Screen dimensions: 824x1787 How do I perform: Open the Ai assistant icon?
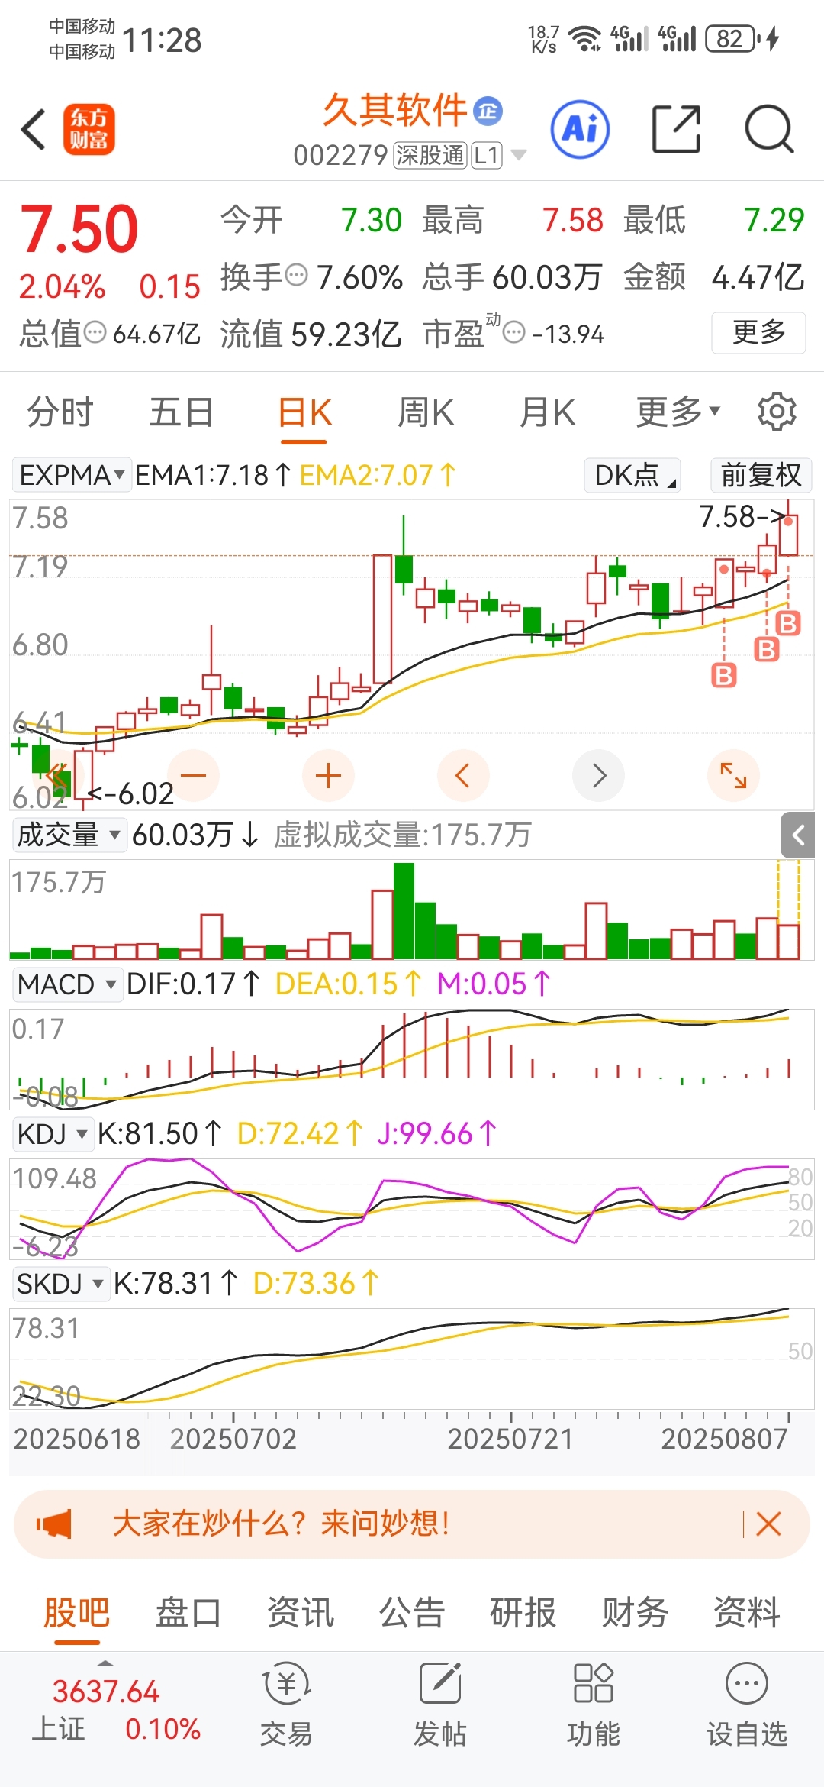[x=581, y=129]
